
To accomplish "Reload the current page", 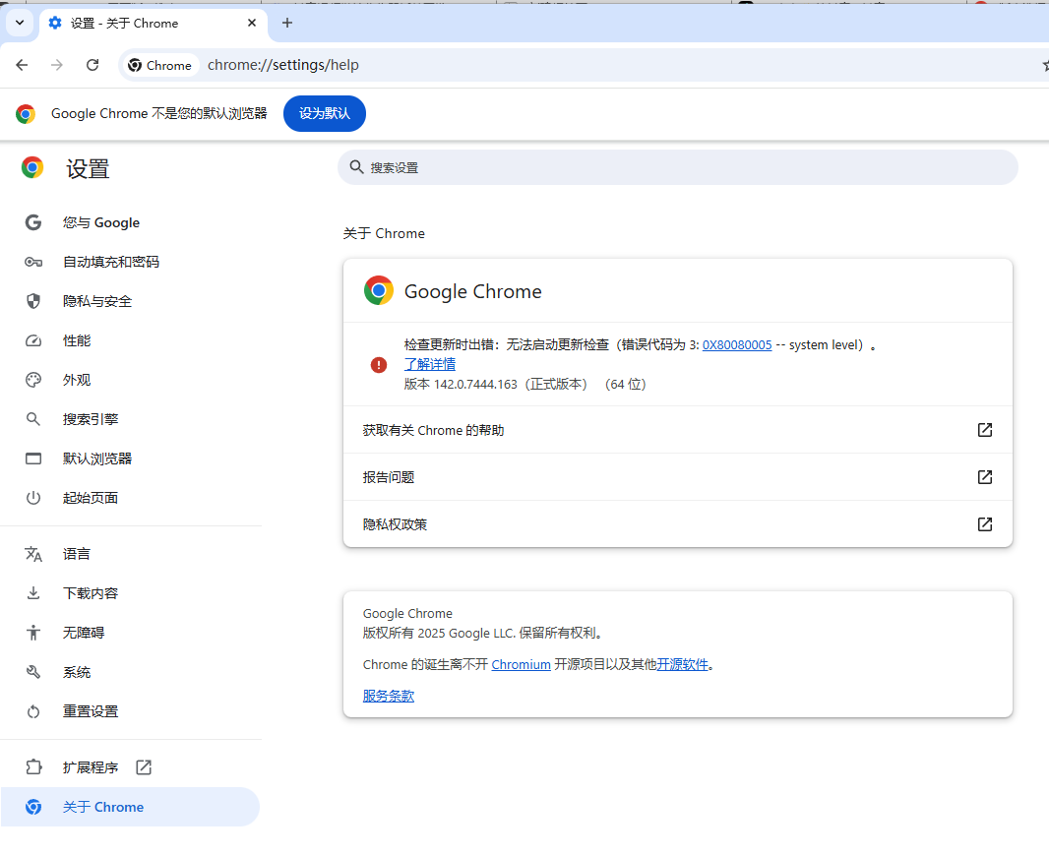I will point(93,65).
